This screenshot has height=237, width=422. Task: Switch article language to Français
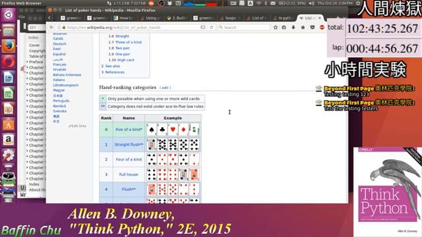tap(59, 65)
